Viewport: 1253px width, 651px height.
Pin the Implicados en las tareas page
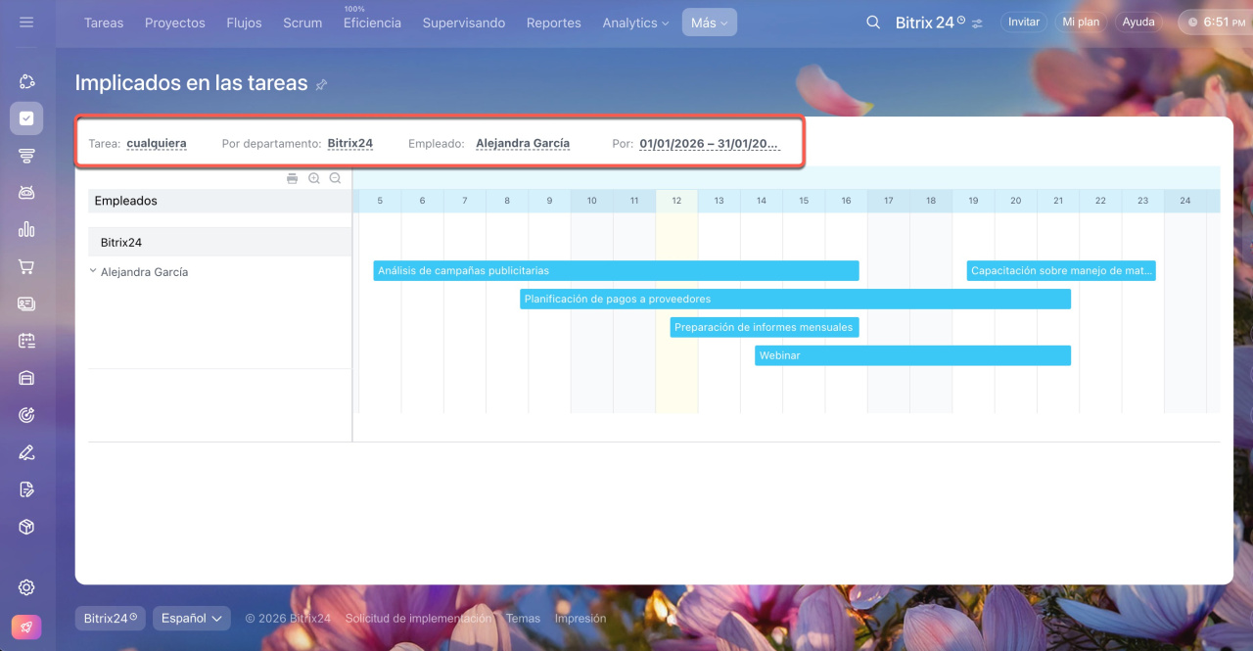point(321,85)
